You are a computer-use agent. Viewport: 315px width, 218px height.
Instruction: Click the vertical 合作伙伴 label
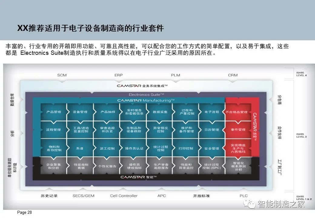280,133
